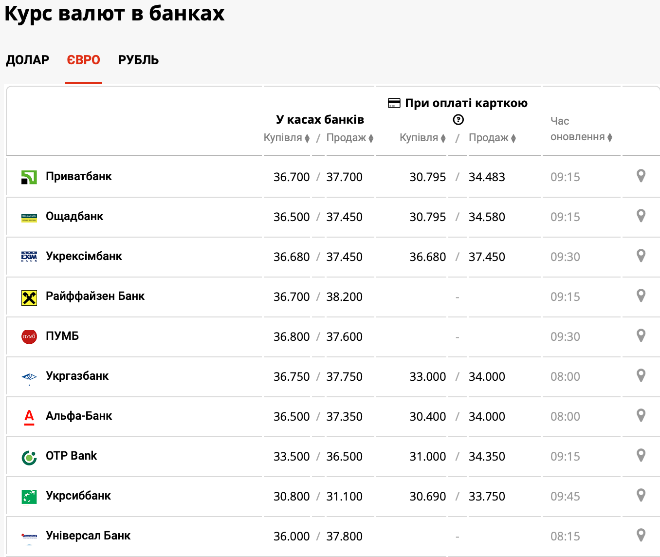The height and width of the screenshot is (557, 660).
Task: Sort by card payment Купівля column
Action: [422, 138]
